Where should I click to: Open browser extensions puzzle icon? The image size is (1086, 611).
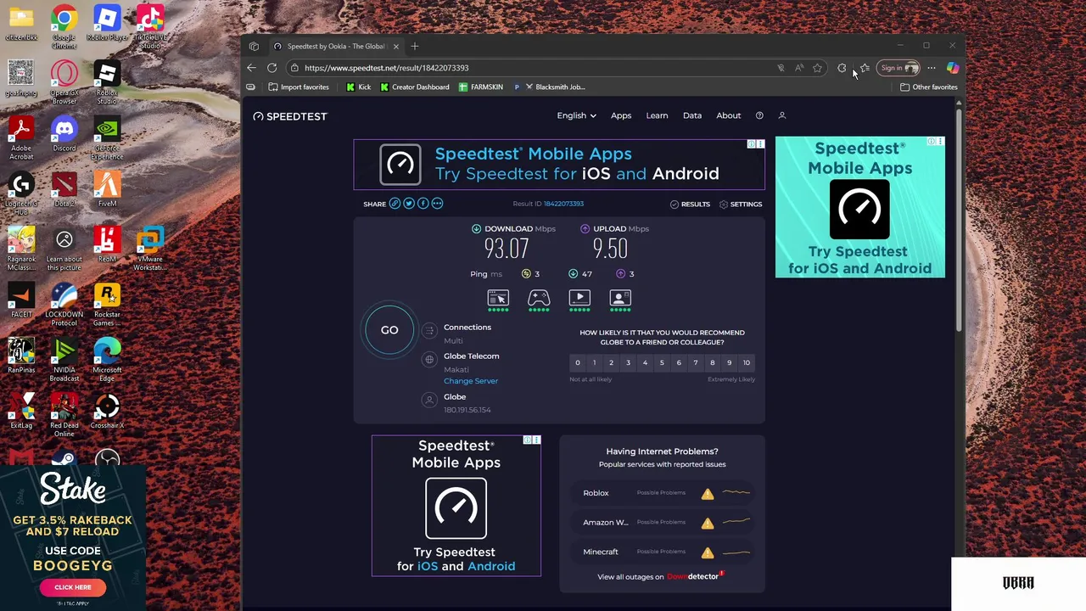click(x=842, y=68)
